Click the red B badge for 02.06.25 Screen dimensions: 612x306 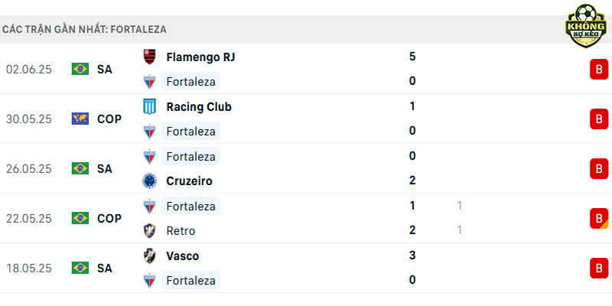[x=599, y=69]
